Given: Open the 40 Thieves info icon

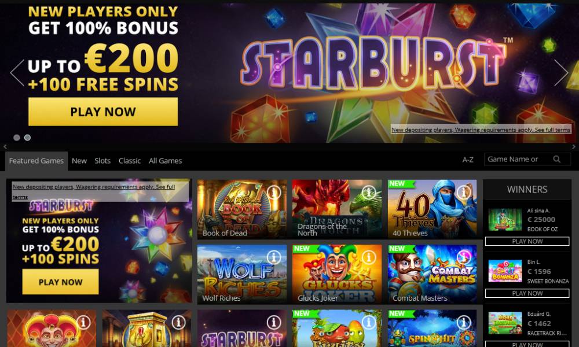Looking at the screenshot, I should (464, 192).
